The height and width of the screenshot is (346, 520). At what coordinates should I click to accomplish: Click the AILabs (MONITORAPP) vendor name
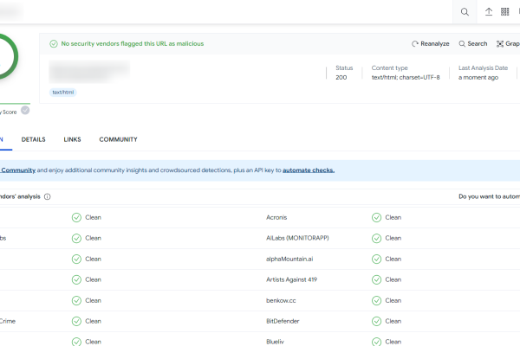(x=297, y=238)
